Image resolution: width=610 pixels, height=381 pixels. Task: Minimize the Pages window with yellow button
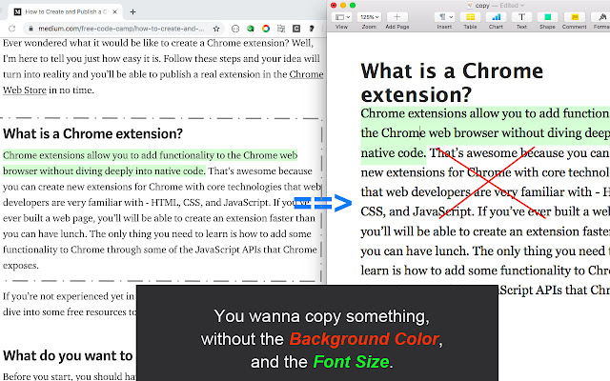(x=343, y=5)
